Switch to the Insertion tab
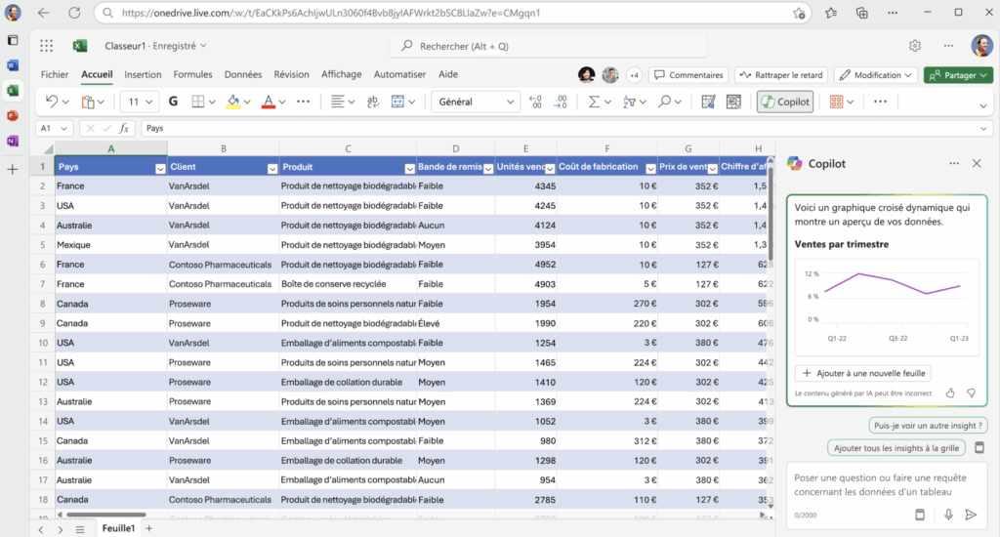Screen dimensions: 1000x537 [143, 74]
